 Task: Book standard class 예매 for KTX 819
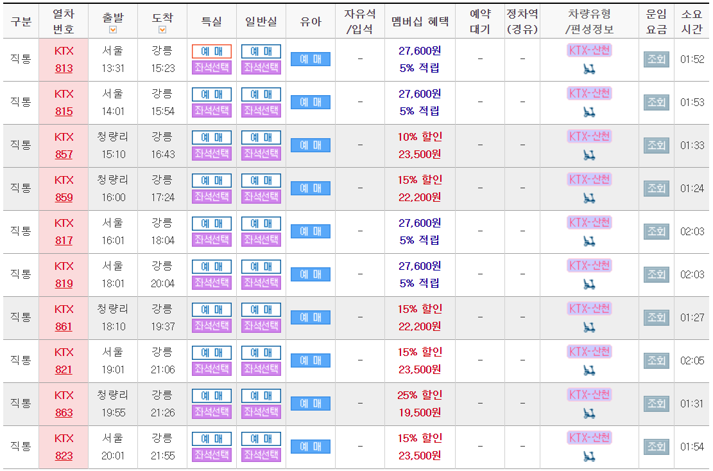(x=261, y=267)
